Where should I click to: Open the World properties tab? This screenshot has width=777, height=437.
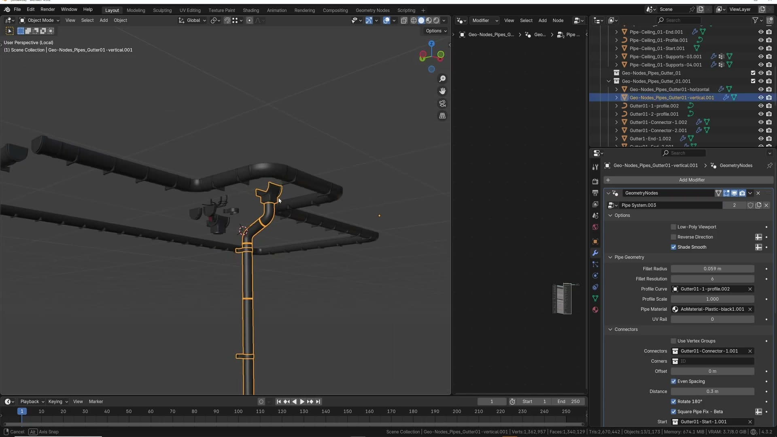click(x=595, y=227)
